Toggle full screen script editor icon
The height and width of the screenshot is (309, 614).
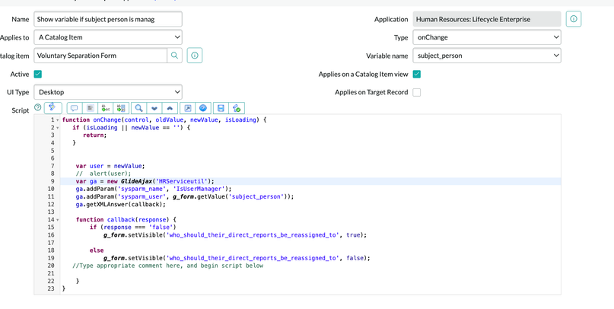click(188, 108)
